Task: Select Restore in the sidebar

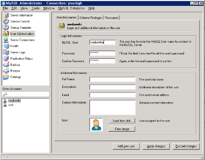Action: 15,71
